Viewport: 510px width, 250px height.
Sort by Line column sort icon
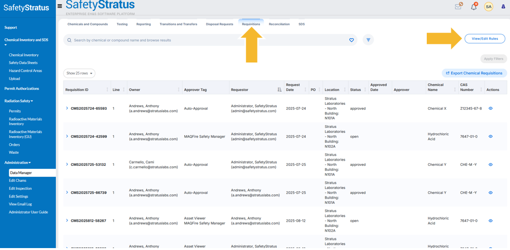[x=124, y=90]
